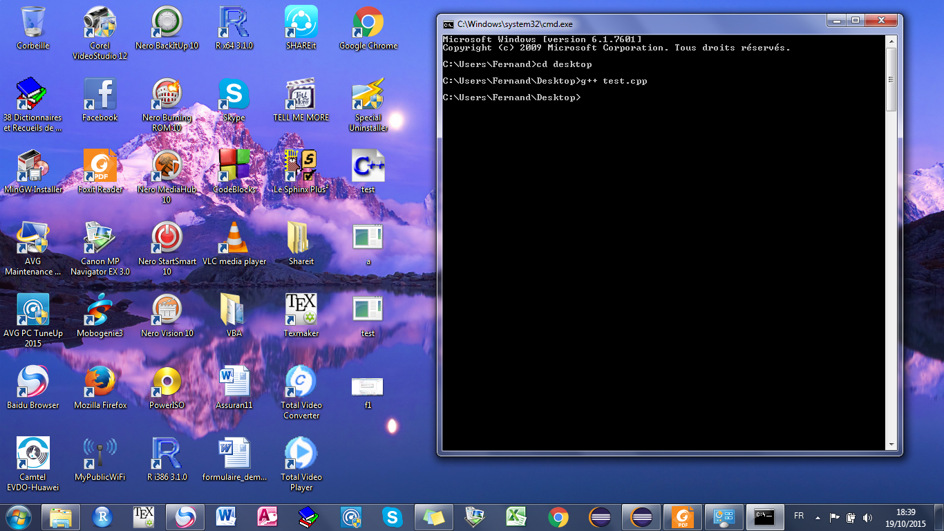Switch to the cmd window taskbar button
The width and height of the screenshot is (944, 531).
tap(766, 516)
